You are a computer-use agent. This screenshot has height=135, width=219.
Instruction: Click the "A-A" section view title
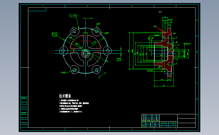coord(160,12)
